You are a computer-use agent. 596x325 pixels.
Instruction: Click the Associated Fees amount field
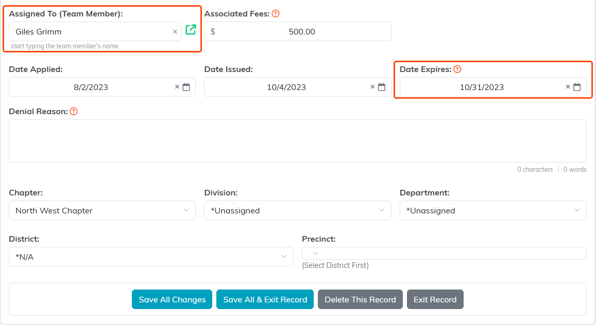pos(298,31)
